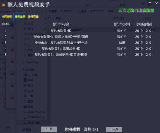Image resolution: width=160 pixels, height=133 pixels.
Task: Click the 影片名称 column header
Action: pyautogui.click(x=61, y=25)
